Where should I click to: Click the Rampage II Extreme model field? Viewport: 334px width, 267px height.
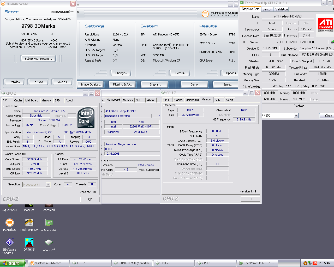[x=128, y=116]
